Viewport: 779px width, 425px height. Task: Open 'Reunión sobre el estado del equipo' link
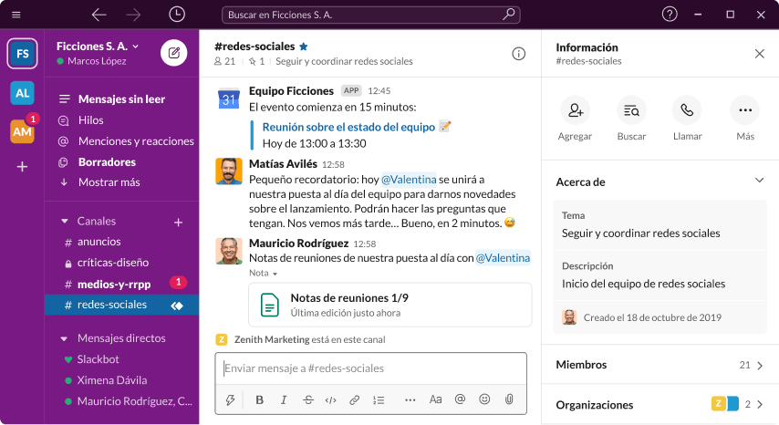(348, 127)
